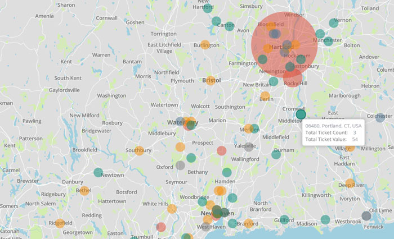
Task: Click the Southington city label
Action: 230,107
